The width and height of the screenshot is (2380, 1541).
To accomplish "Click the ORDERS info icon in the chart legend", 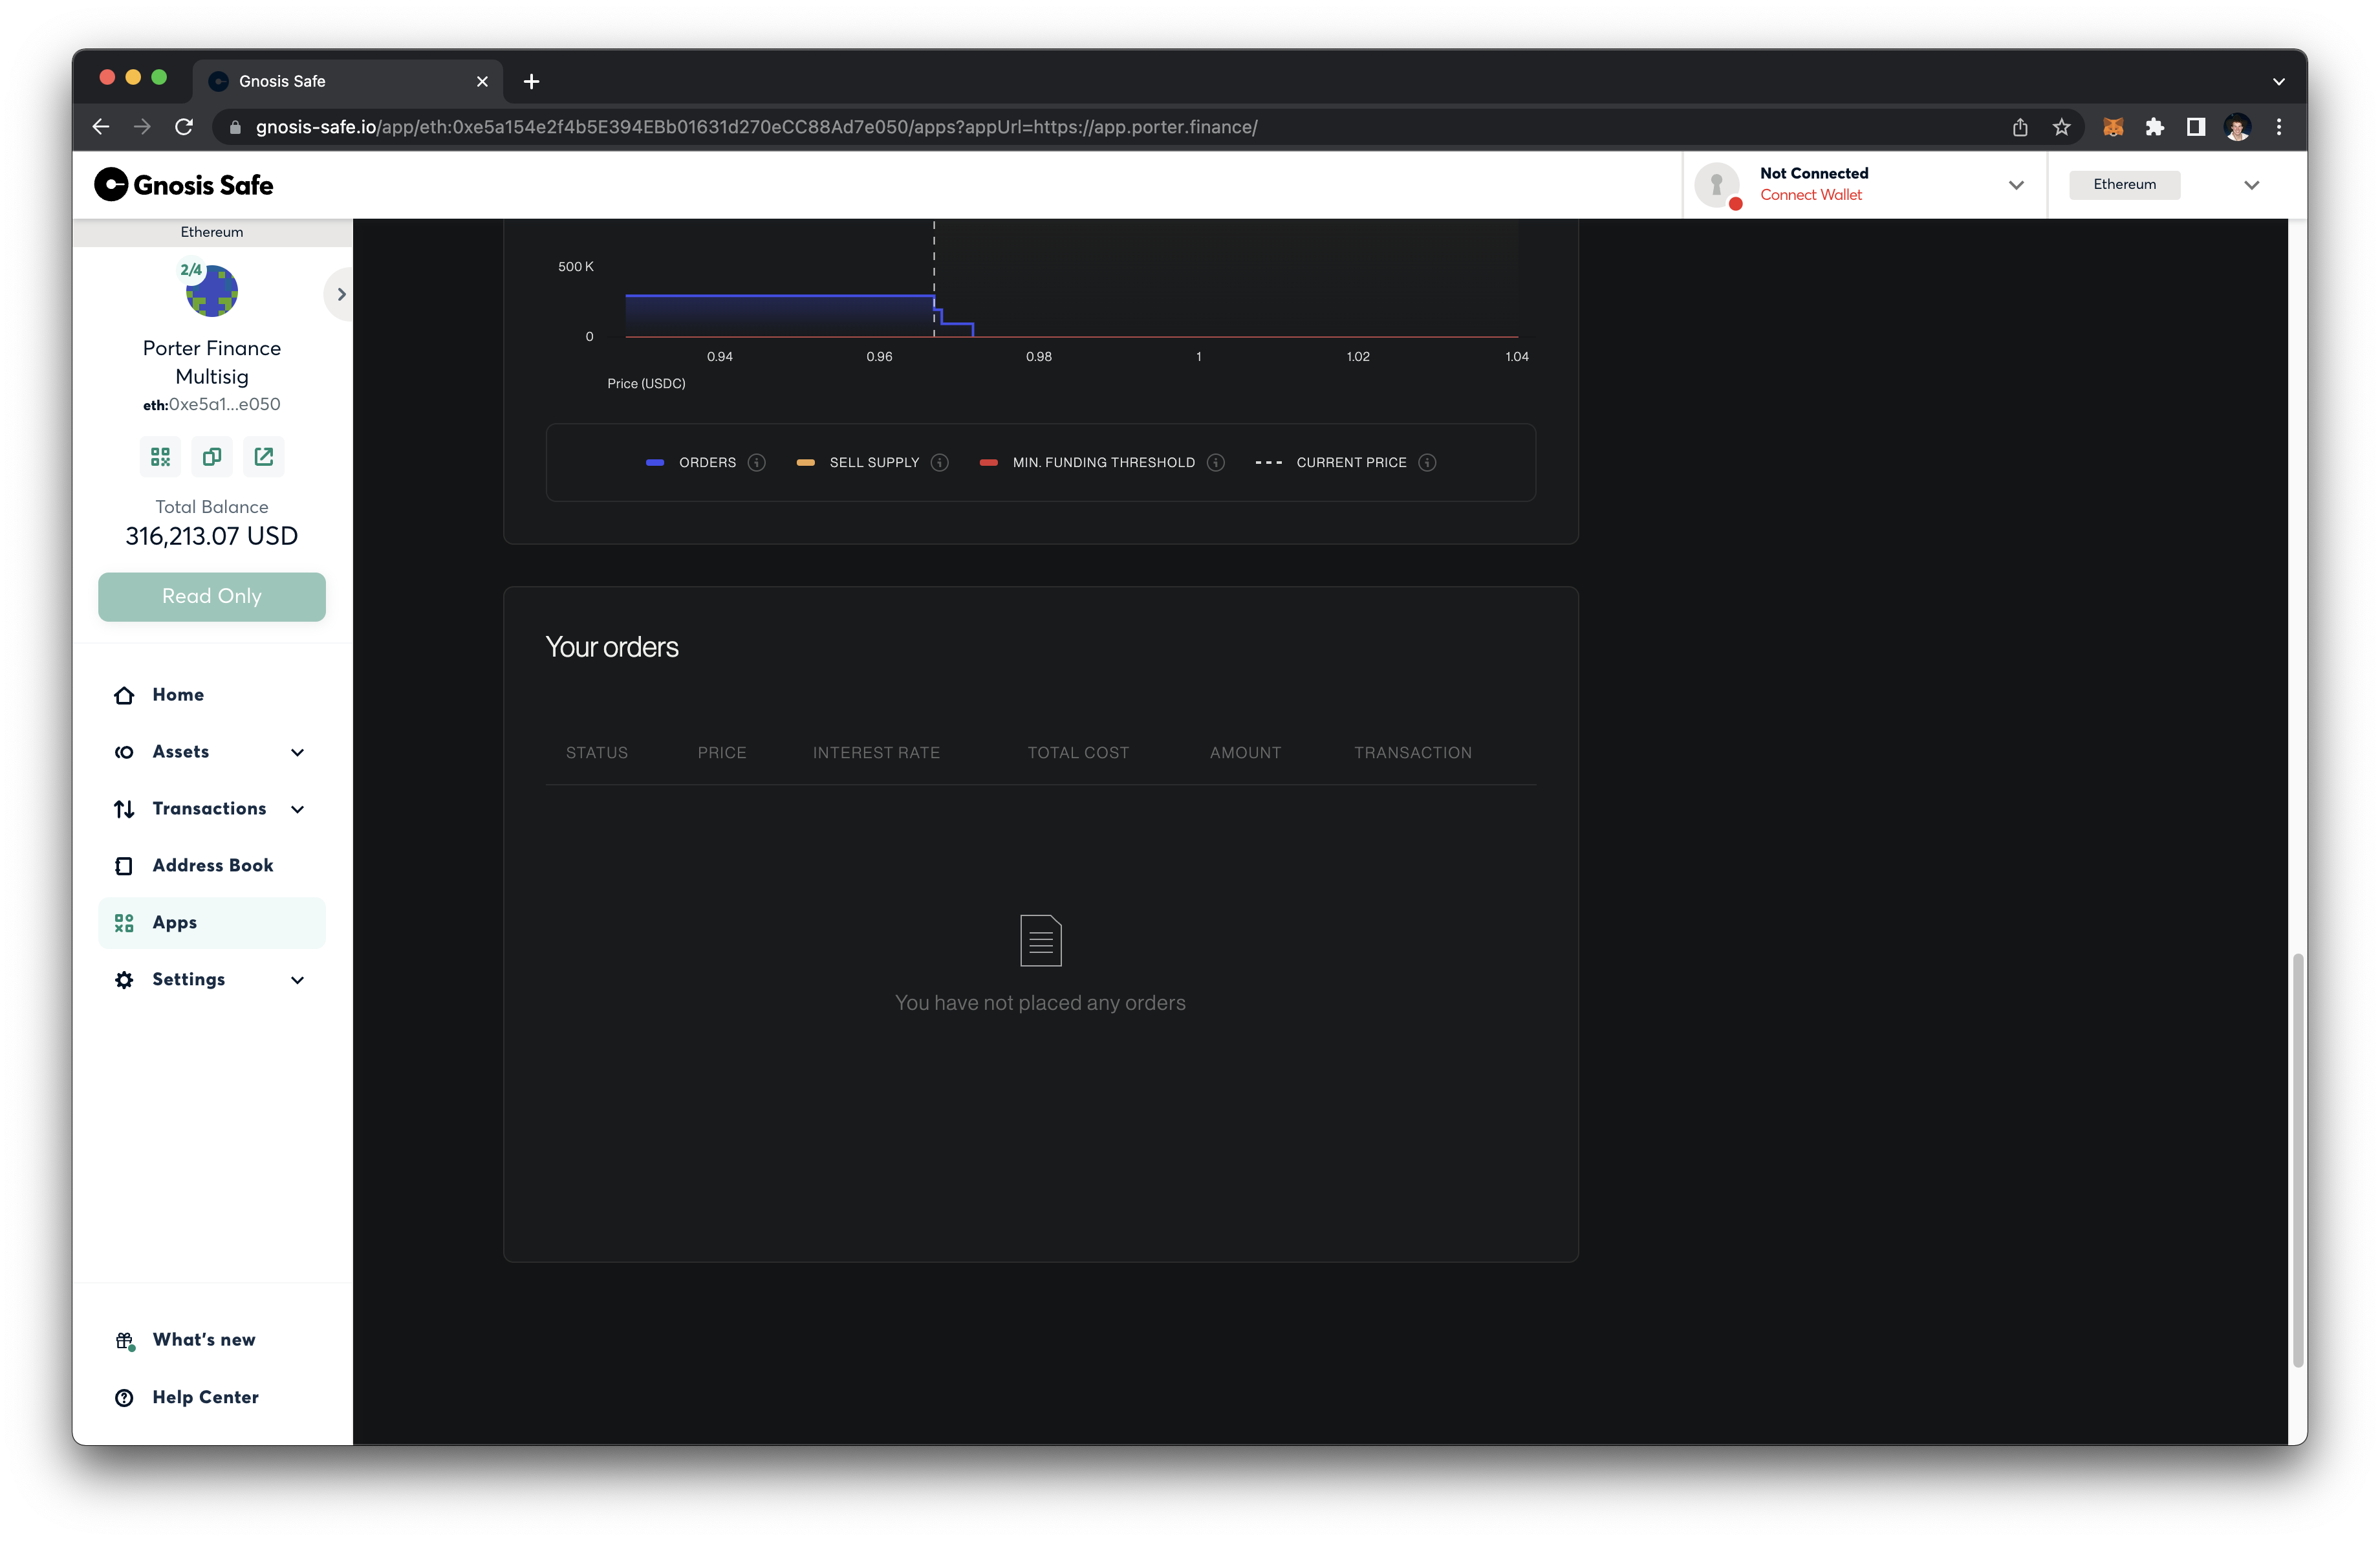I will pyautogui.click(x=757, y=462).
